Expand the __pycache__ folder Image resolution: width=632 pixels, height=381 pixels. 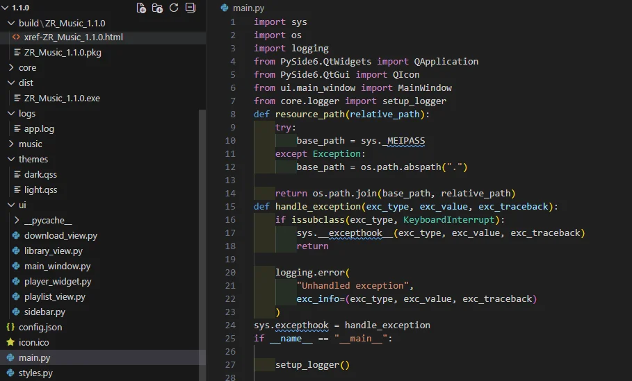coord(48,220)
